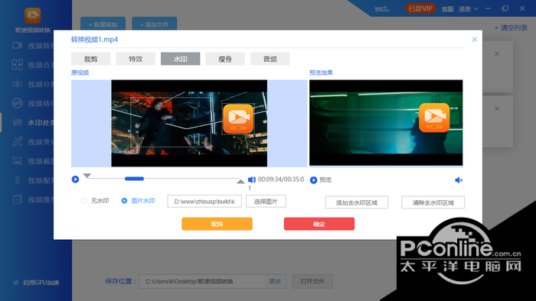Click the timeline end marker triangle
This screenshot has height=301, width=536.
click(x=240, y=181)
